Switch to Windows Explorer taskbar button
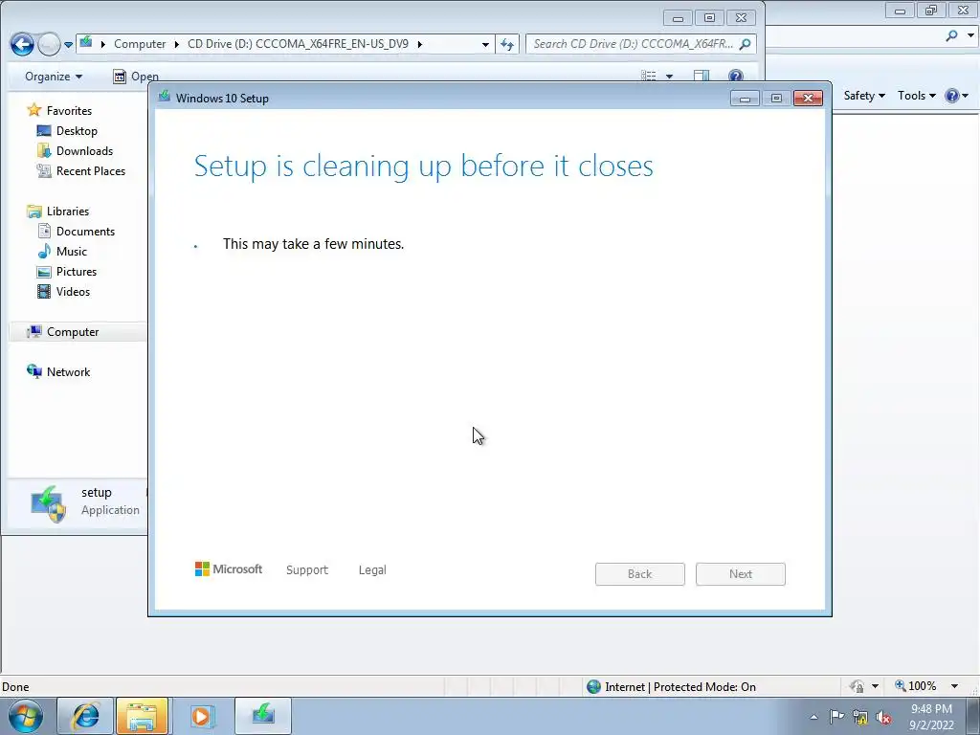Viewport: 980px width, 735px height. pyautogui.click(x=142, y=716)
